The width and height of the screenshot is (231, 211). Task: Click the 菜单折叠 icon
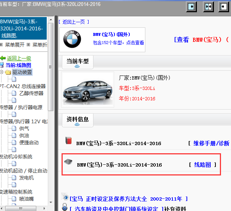pyautogui.click(x=29, y=44)
